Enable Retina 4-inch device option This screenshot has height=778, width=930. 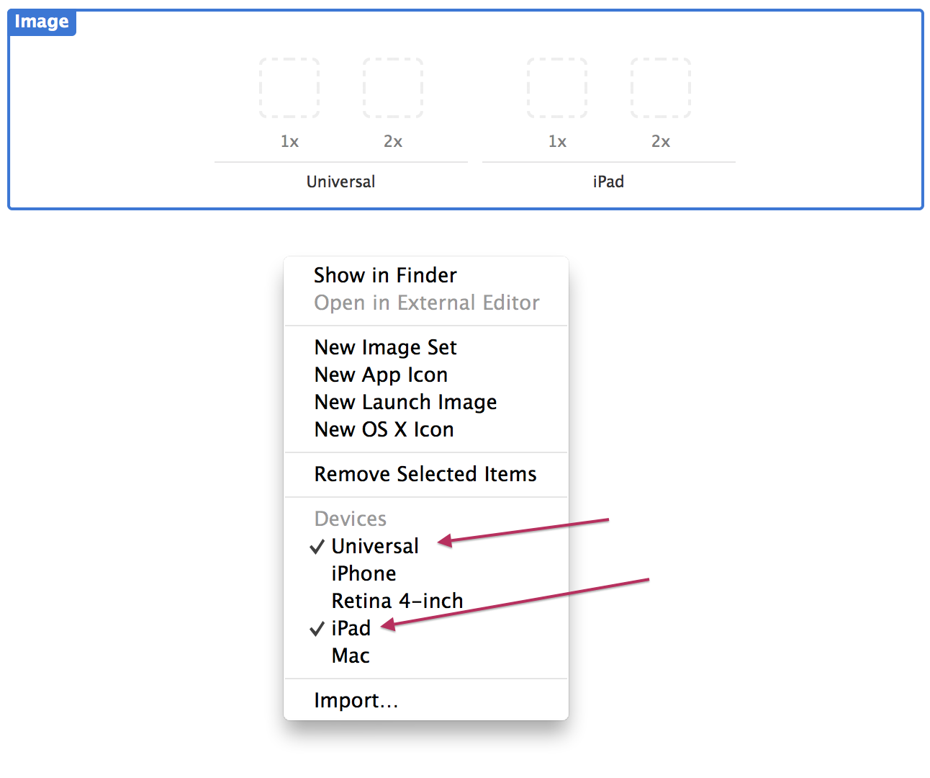[397, 601]
